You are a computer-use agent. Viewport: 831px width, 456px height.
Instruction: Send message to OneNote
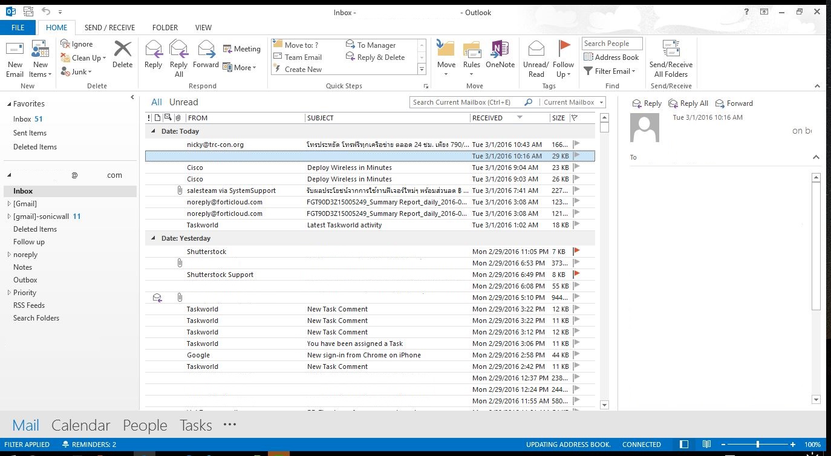coord(500,55)
